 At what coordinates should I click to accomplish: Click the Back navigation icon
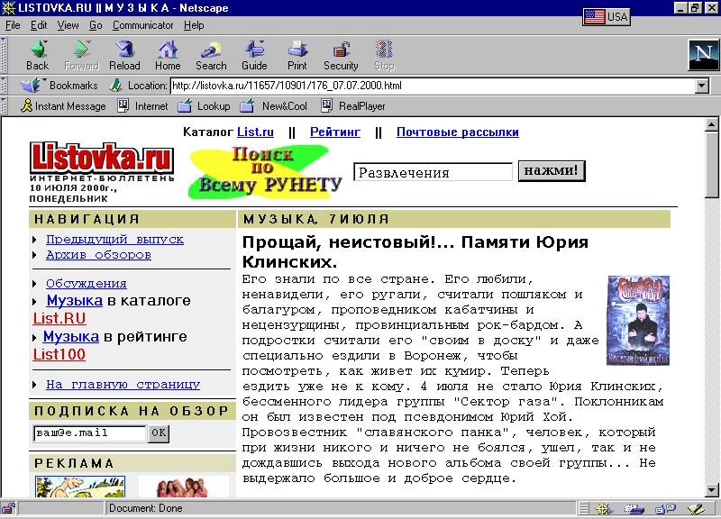(x=37, y=55)
